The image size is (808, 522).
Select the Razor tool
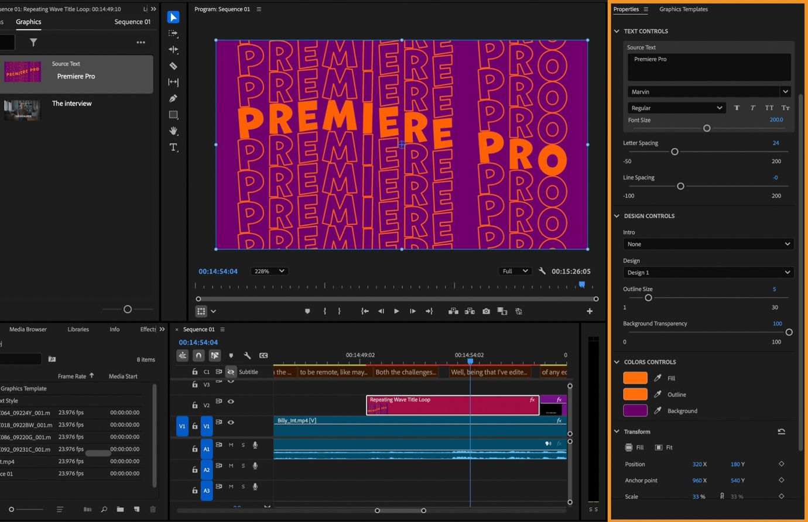pyautogui.click(x=173, y=66)
